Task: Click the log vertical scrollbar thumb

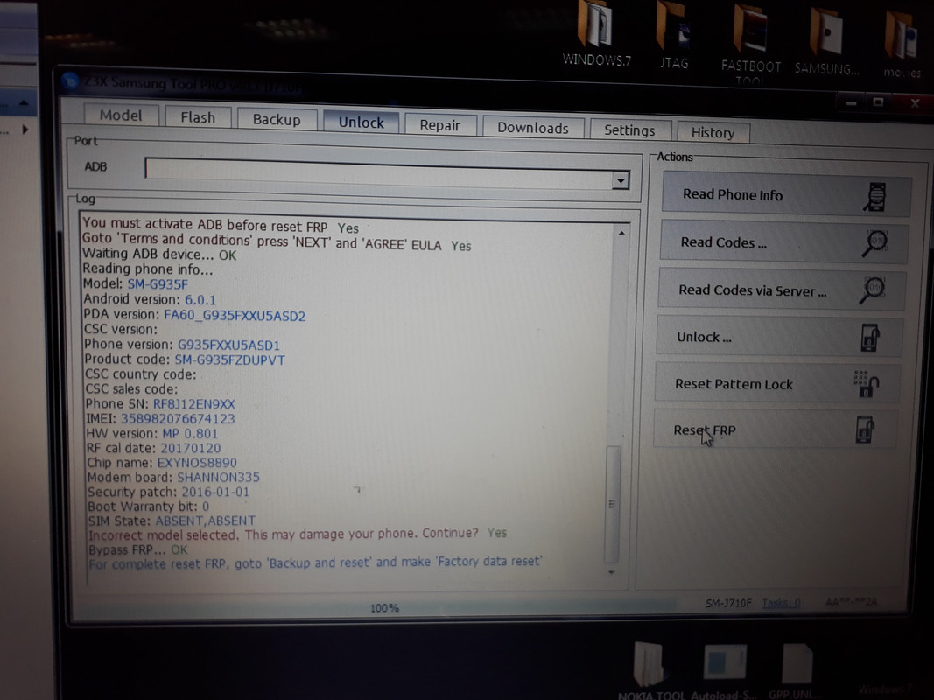Action: point(613,504)
